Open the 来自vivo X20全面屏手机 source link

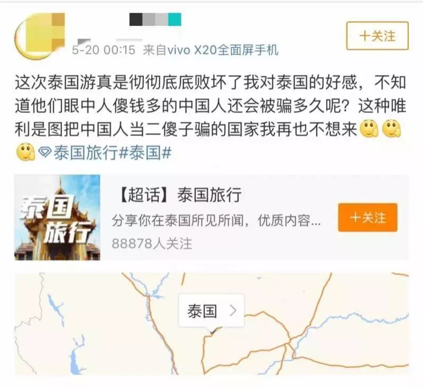point(210,50)
